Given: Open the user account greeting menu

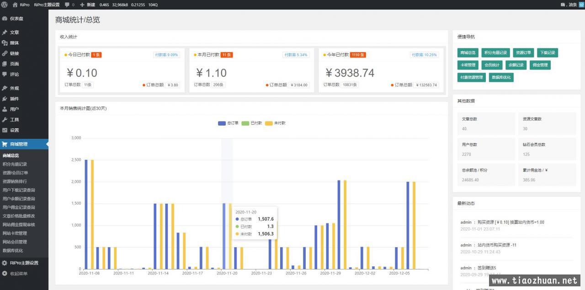Looking at the screenshot, I should 569,5.
